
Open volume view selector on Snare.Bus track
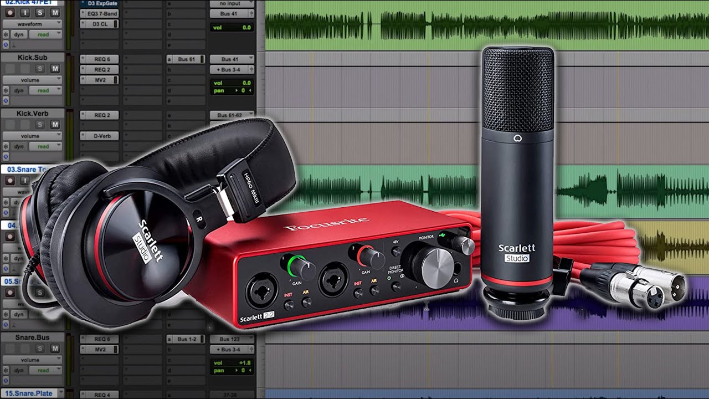pos(32,360)
